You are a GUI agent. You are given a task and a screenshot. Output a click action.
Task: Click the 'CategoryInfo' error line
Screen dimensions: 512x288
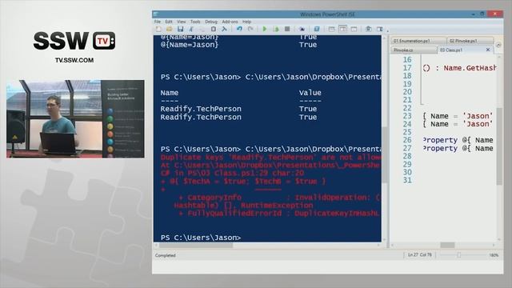point(279,198)
